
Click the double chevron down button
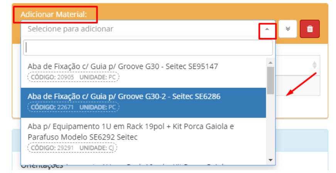pyautogui.click(x=287, y=29)
